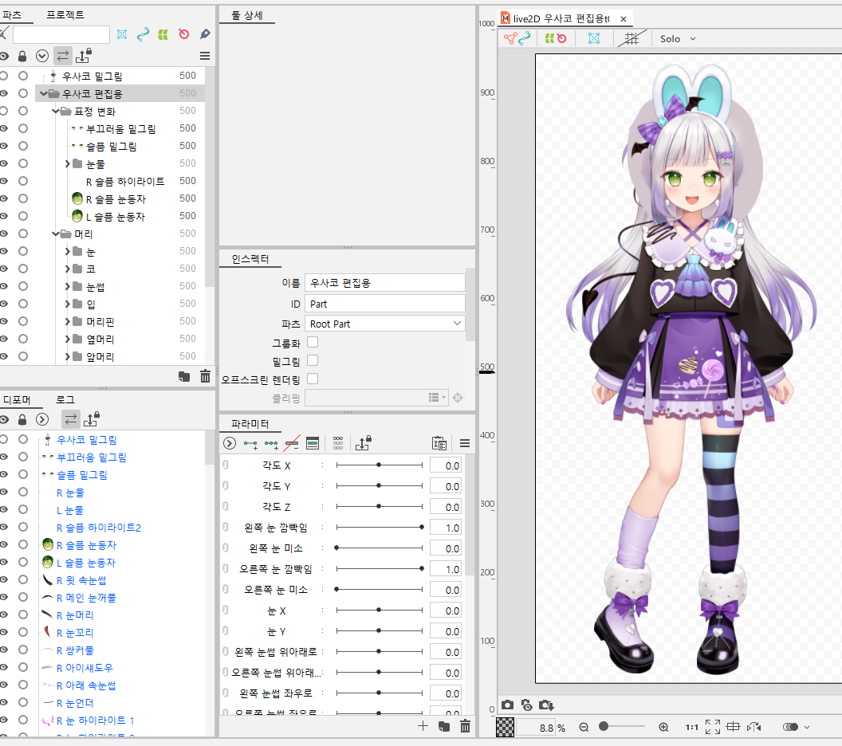The image size is (842, 746).
Task: Select R 메인 눈꺼풀 in deformer list
Action: [x=86, y=597]
